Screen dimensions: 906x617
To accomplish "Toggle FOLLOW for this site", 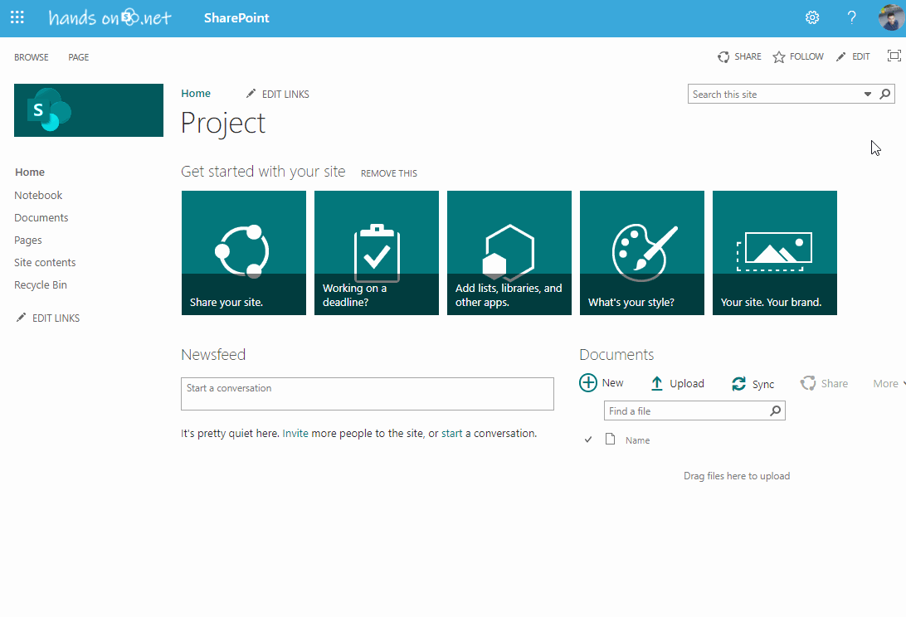I will click(x=796, y=56).
